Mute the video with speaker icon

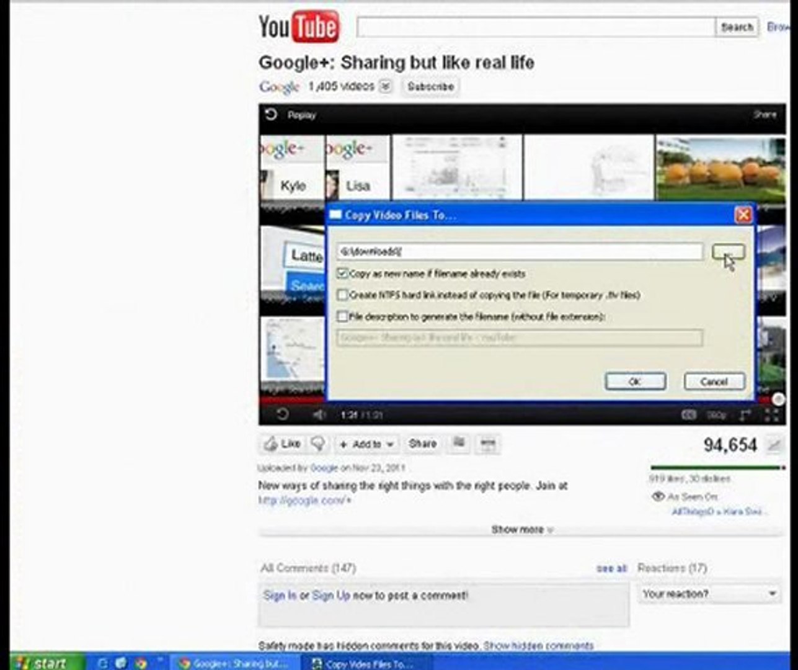click(x=319, y=414)
